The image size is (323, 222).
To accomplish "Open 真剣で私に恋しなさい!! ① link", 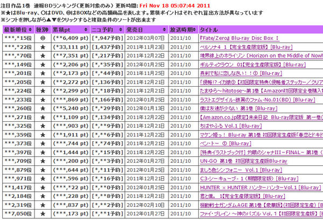I will point(241,73).
